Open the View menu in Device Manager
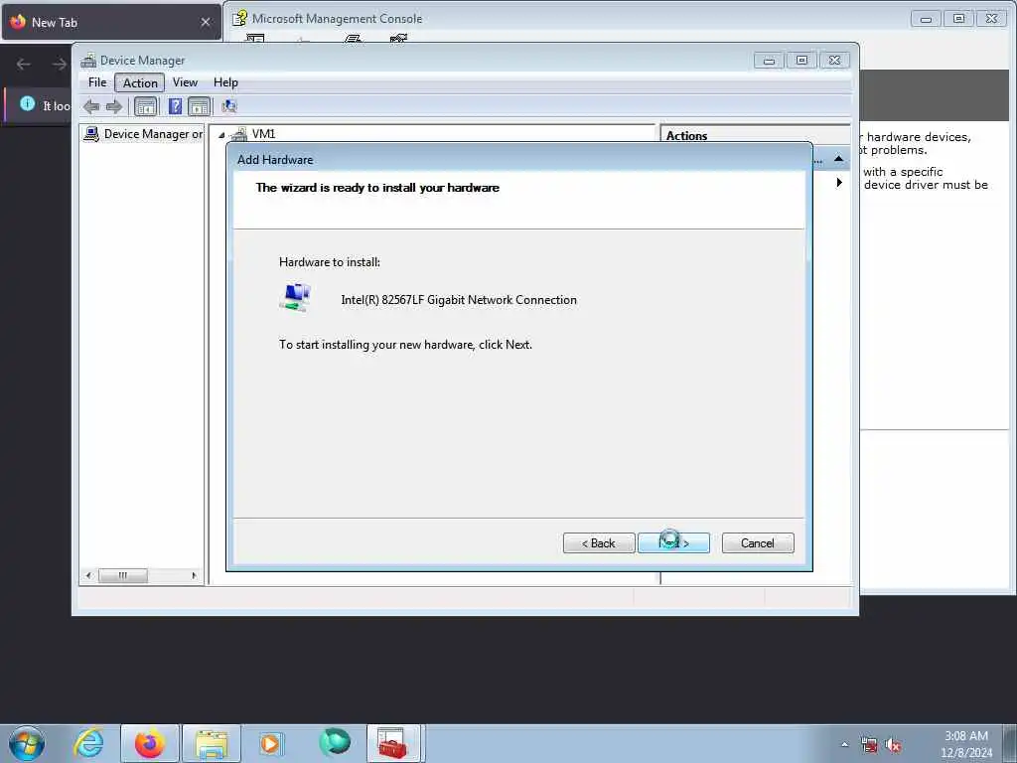This screenshot has width=1017, height=763. click(185, 82)
